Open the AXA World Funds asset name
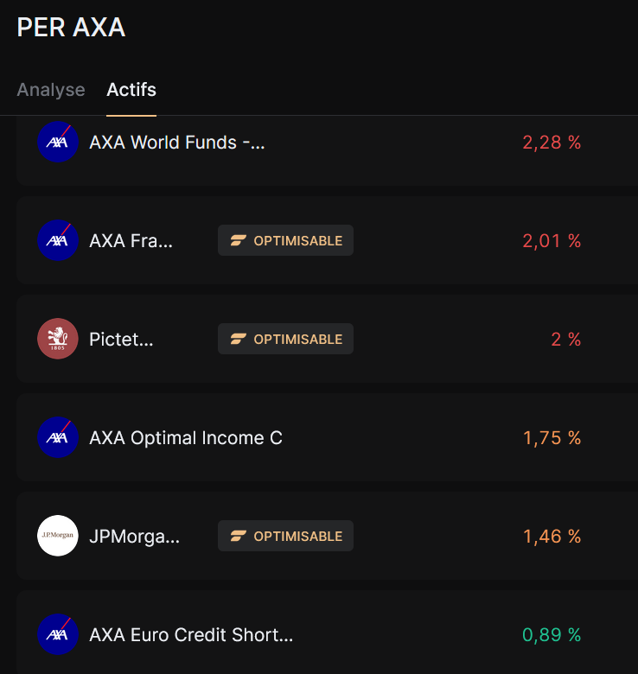This screenshot has height=674, width=638. pos(176,143)
